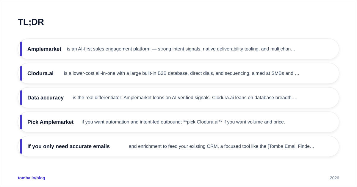Select the 'If you only need accurate emails' label
The height and width of the screenshot is (187, 357).
pyautogui.click(x=68, y=146)
